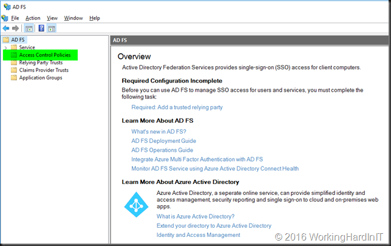Open Help via the question mark icon

click(41, 28)
